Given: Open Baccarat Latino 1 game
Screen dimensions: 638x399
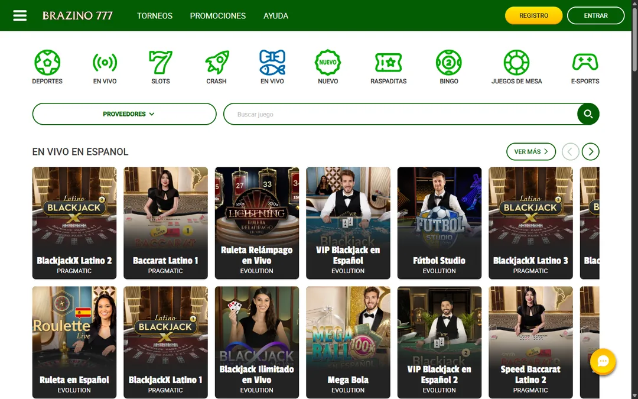Looking at the screenshot, I should [165, 223].
